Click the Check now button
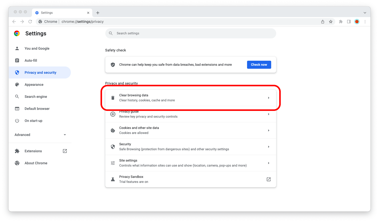The image size is (379, 222). tap(259, 64)
